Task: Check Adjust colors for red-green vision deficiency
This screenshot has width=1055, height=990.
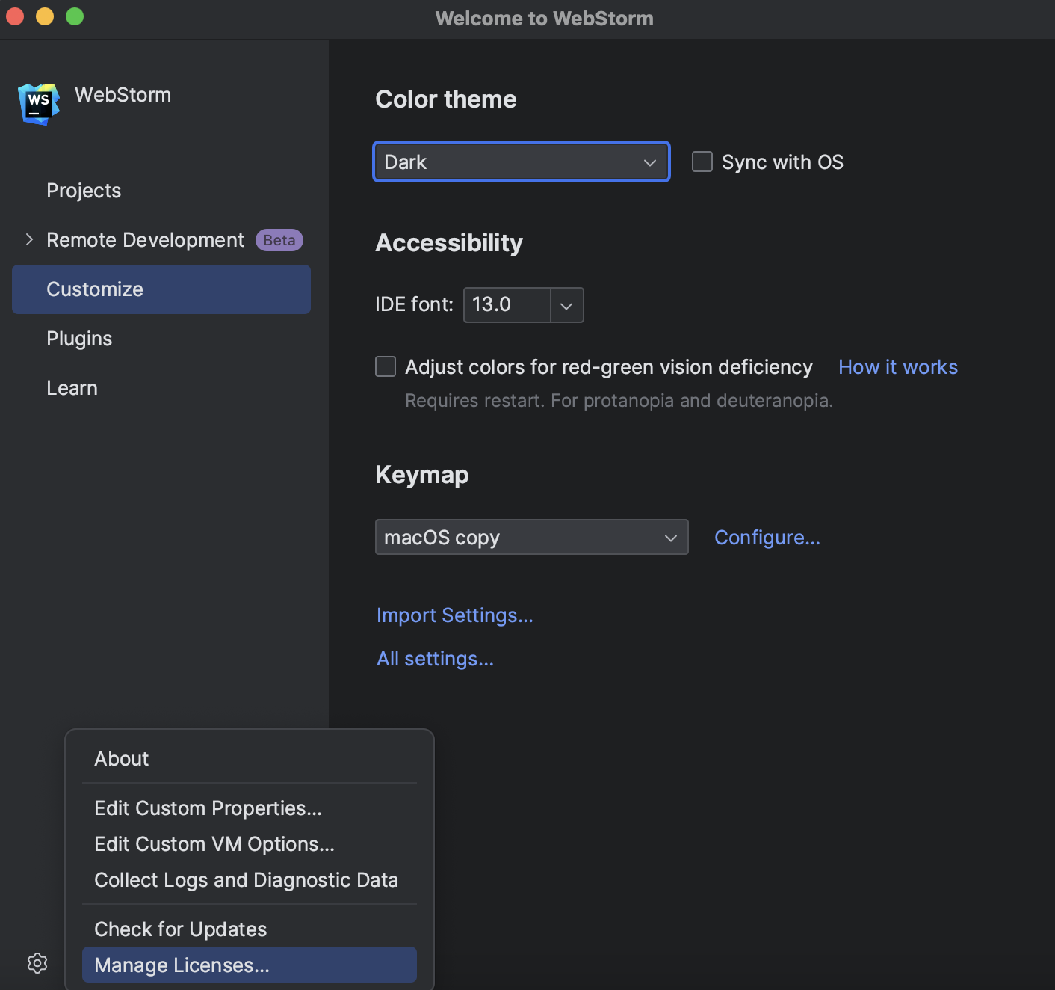Action: pyautogui.click(x=385, y=366)
